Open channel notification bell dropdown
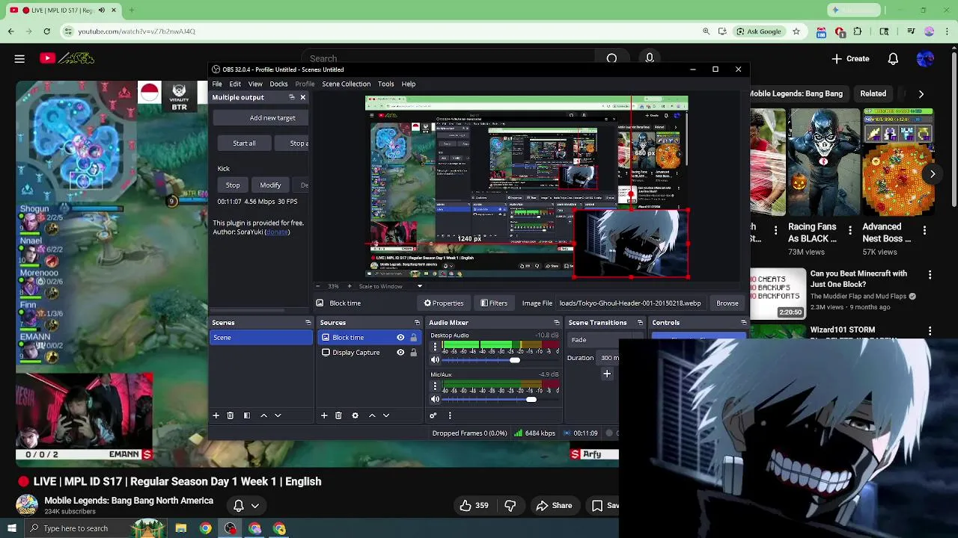Screen dimensions: 958x538 coord(246,506)
